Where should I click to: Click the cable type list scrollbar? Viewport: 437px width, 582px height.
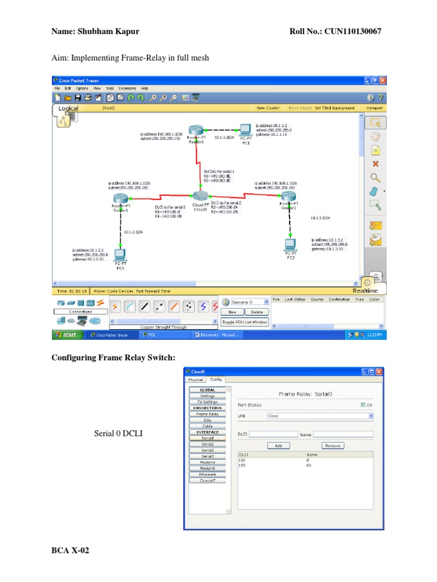pos(149,321)
